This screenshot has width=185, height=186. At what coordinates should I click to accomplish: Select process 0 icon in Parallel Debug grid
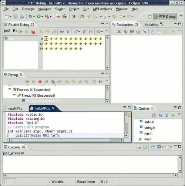(46, 39)
